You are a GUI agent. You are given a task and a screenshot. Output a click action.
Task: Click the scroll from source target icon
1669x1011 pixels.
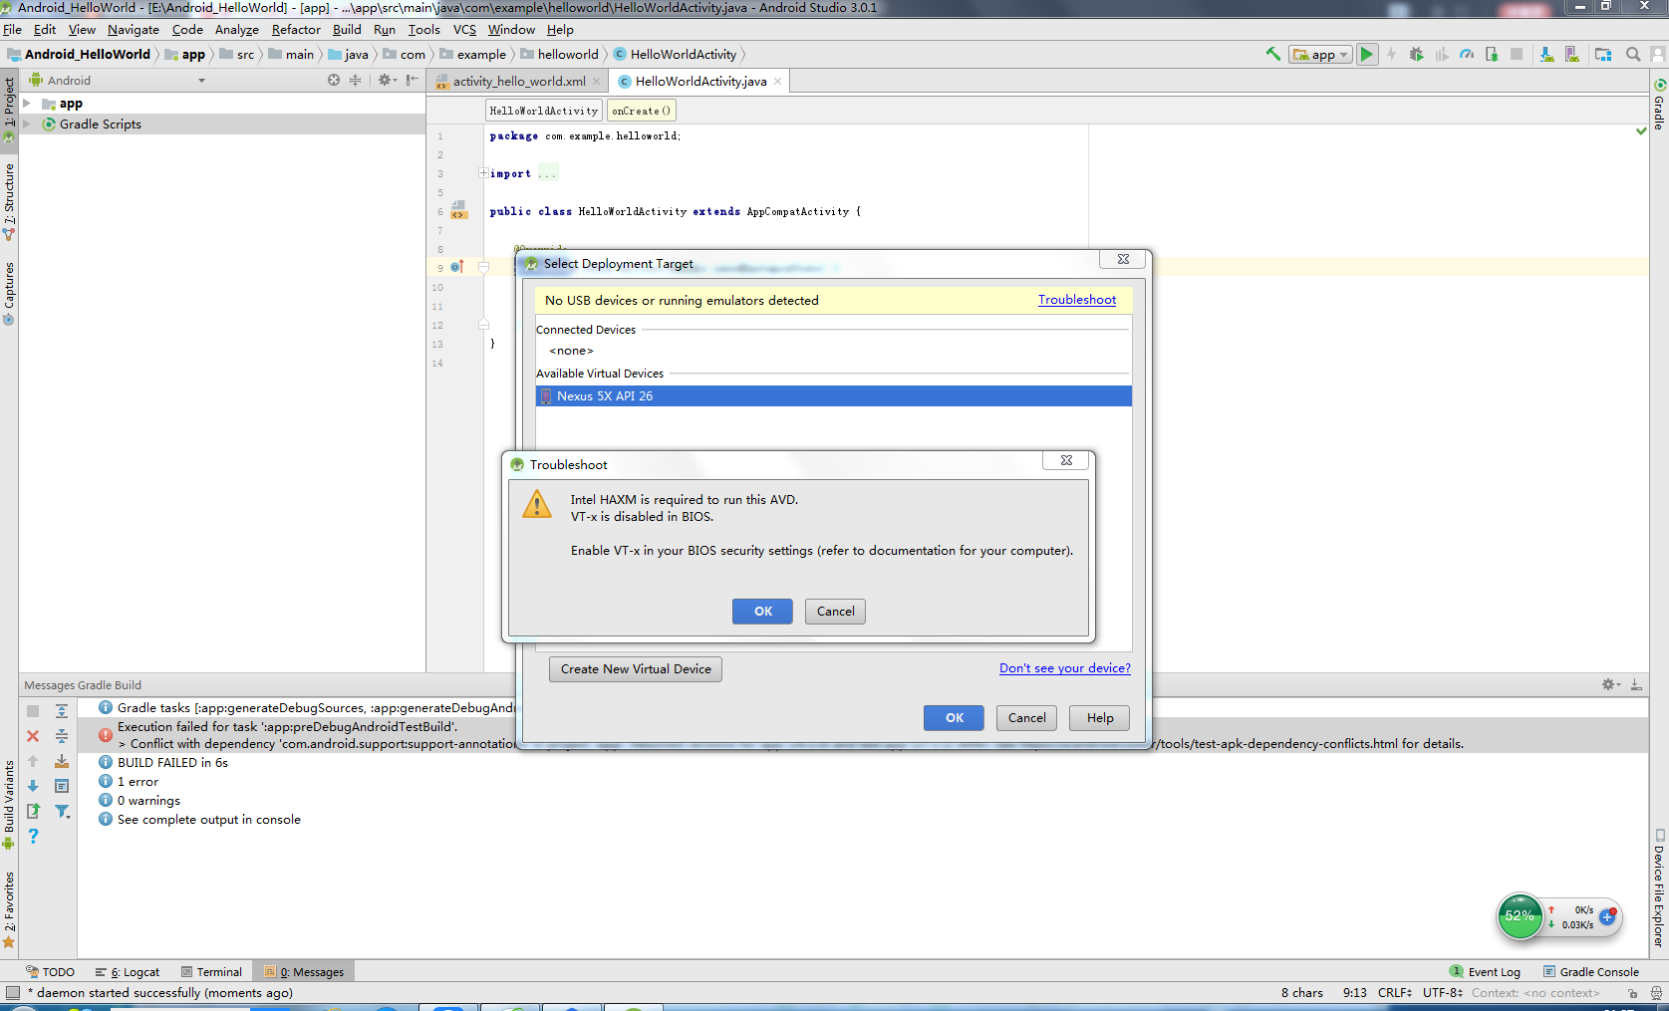pos(334,80)
